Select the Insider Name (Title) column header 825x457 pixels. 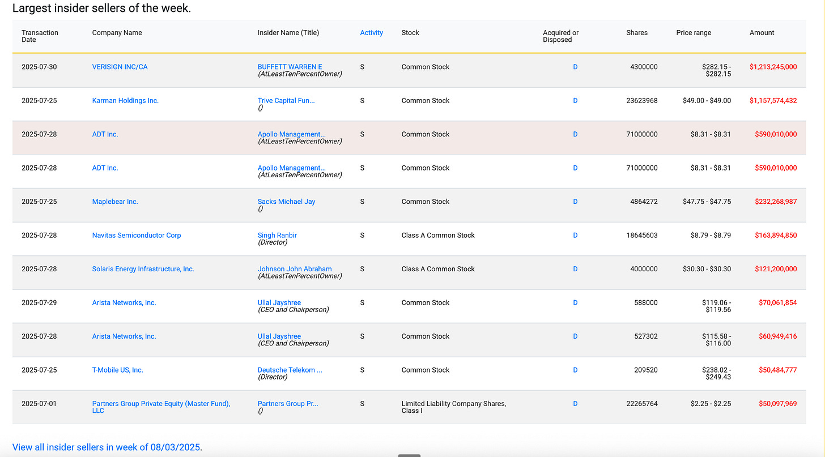[x=288, y=33]
